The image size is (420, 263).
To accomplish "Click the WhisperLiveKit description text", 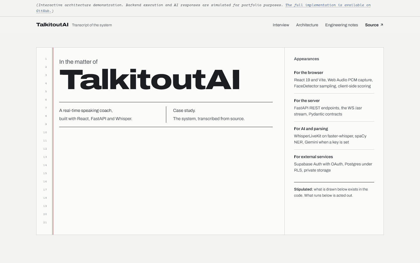I will (x=330, y=139).
